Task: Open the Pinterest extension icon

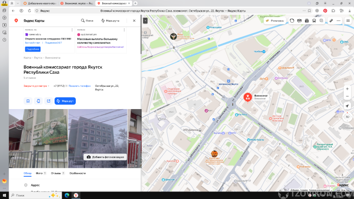Action: coord(325,11)
